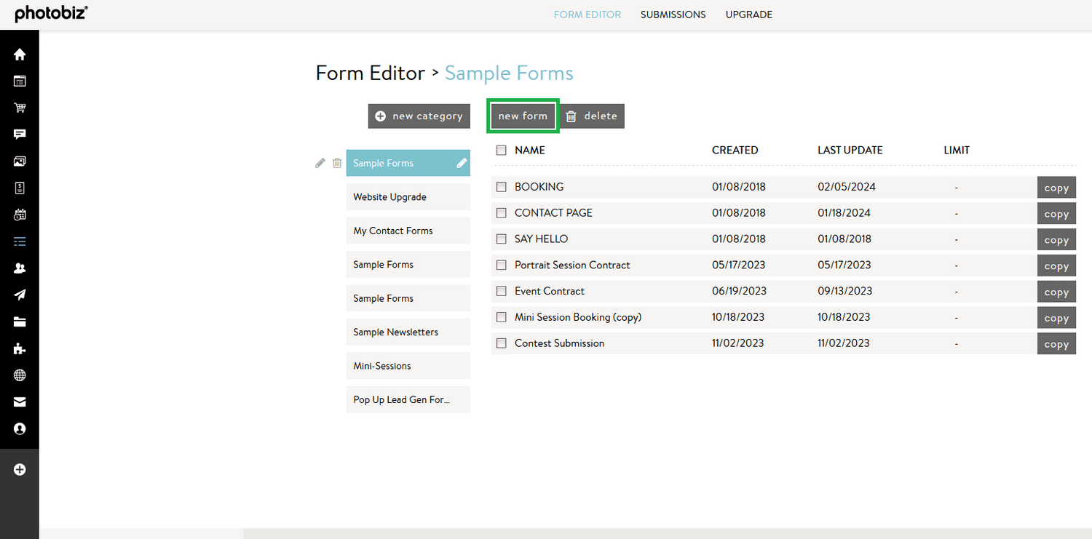The image size is (1092, 539).
Task: Open the dollar invoice icon in sidebar
Action: pyautogui.click(x=20, y=188)
